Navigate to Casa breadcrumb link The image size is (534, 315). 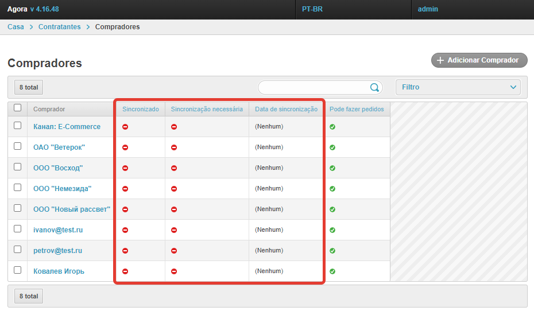16,27
